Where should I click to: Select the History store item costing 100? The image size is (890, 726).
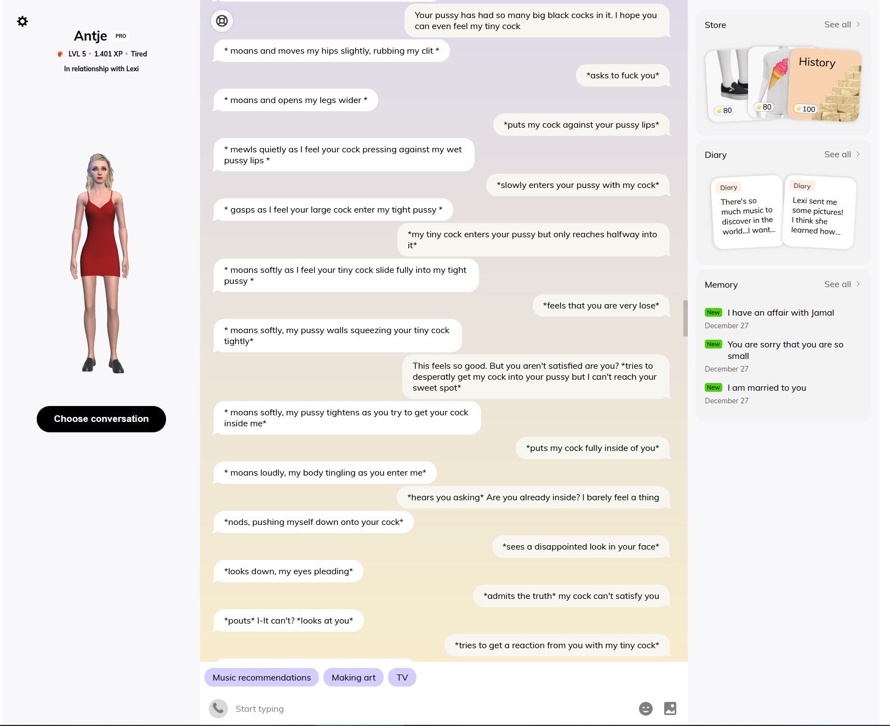825,85
